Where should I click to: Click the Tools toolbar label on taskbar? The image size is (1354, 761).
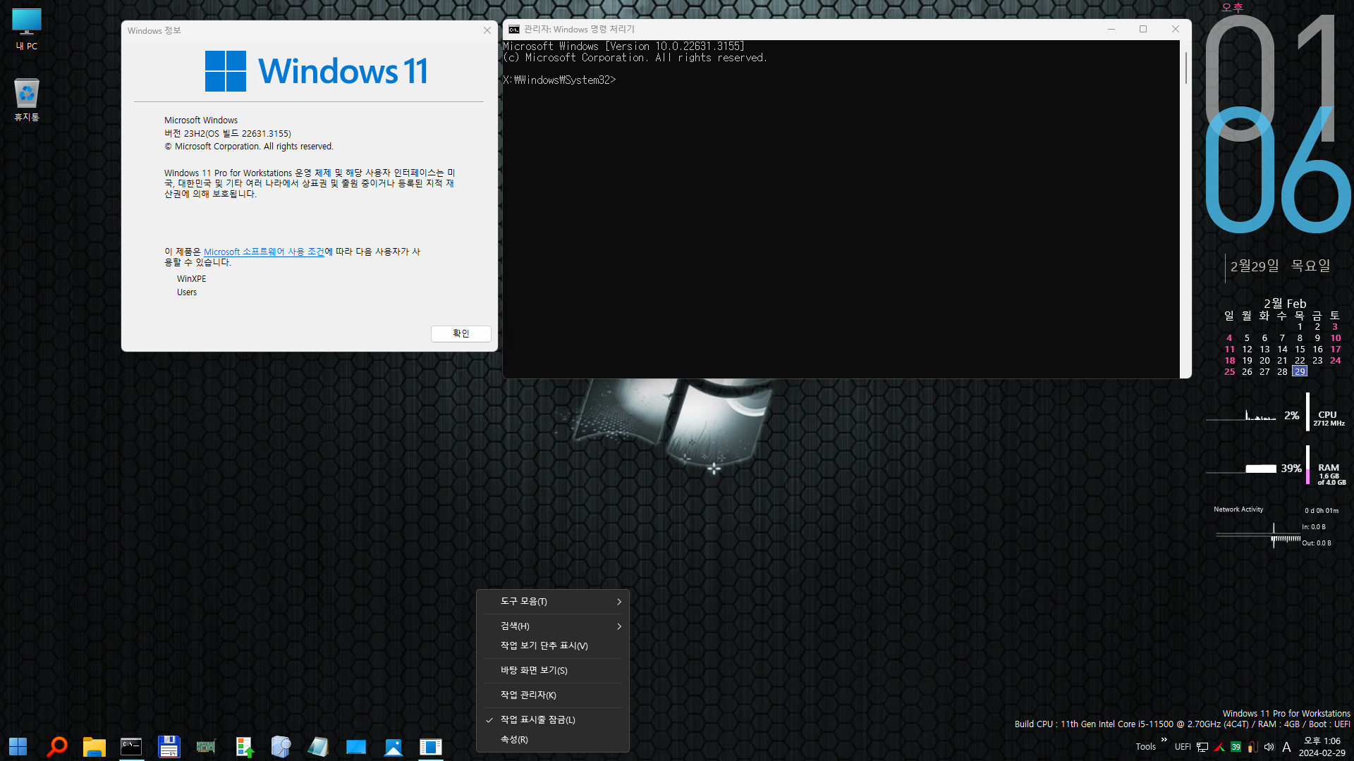coord(1146,747)
